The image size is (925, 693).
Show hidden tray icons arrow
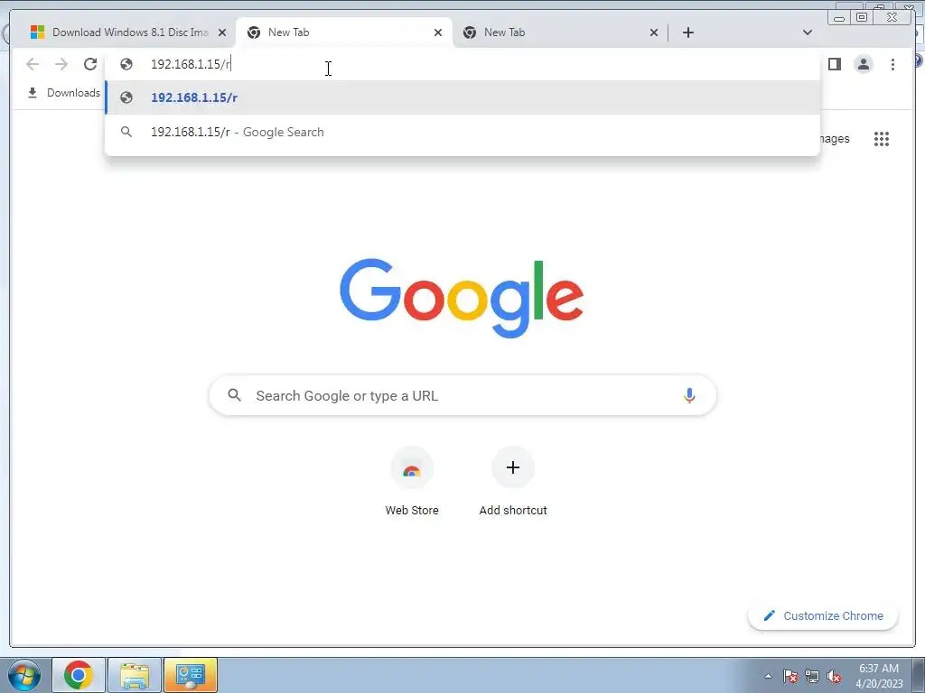click(x=768, y=676)
